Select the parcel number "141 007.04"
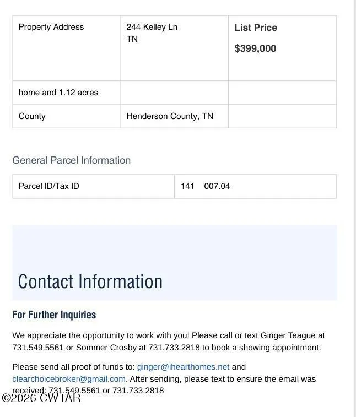Viewport: 356px width, 417px height. 205,186
